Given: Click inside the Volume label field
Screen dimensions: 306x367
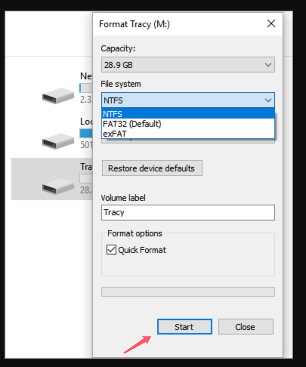Looking at the screenshot, I should pos(188,213).
